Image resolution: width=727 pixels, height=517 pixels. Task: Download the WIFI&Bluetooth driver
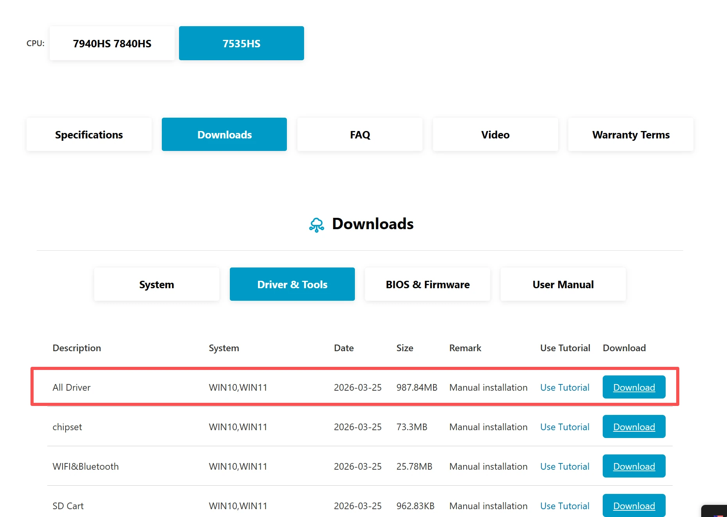coord(634,466)
